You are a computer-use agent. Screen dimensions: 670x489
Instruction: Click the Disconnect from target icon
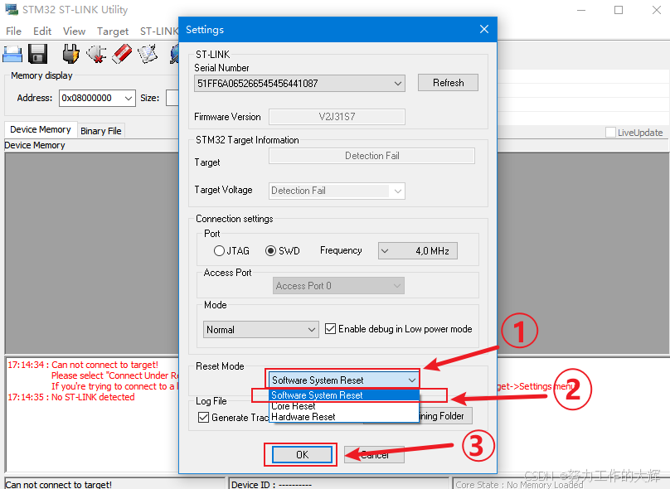96,54
